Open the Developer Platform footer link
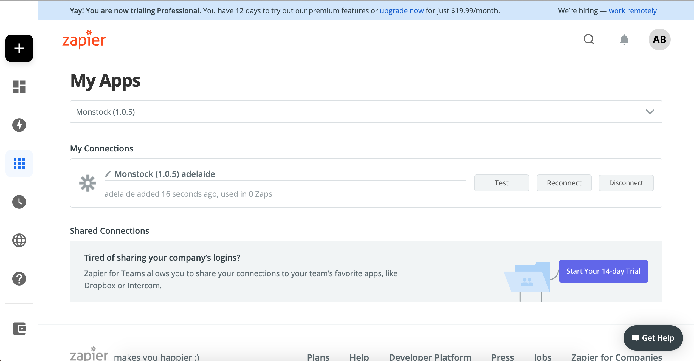The height and width of the screenshot is (361, 694). 430,357
